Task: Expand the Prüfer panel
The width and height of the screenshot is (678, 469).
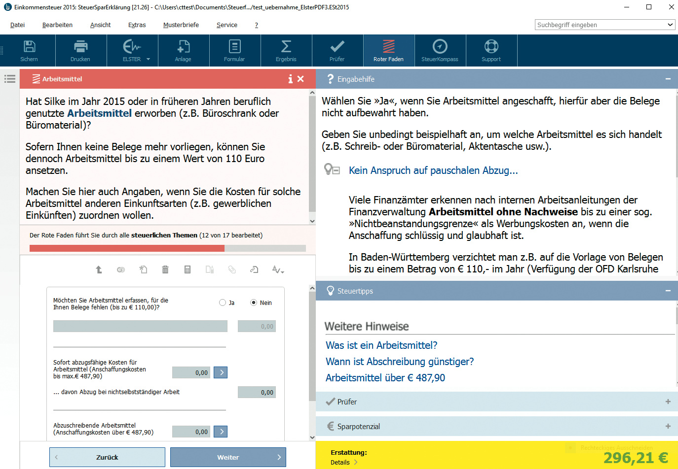Action: coord(668,402)
